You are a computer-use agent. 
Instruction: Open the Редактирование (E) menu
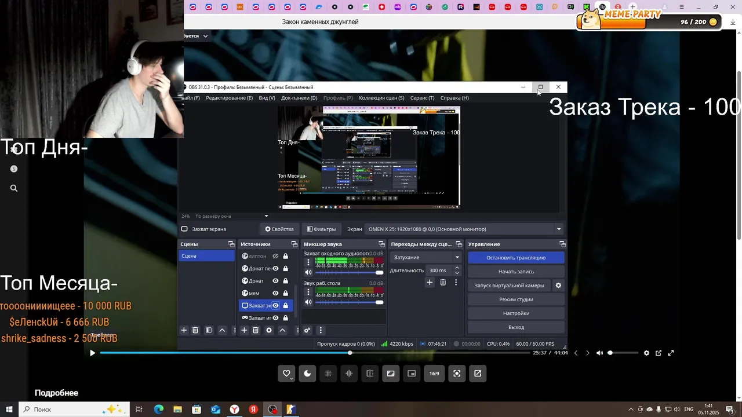[229, 98]
